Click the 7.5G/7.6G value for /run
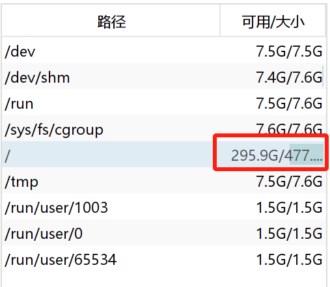Screen dimensions: 330x287 (289, 103)
